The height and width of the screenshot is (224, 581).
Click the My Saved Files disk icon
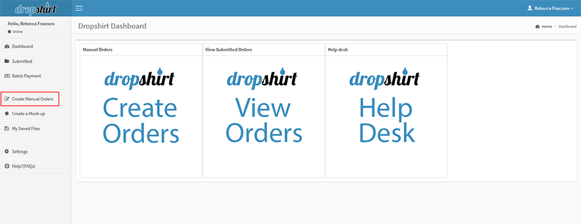[x=6, y=128]
